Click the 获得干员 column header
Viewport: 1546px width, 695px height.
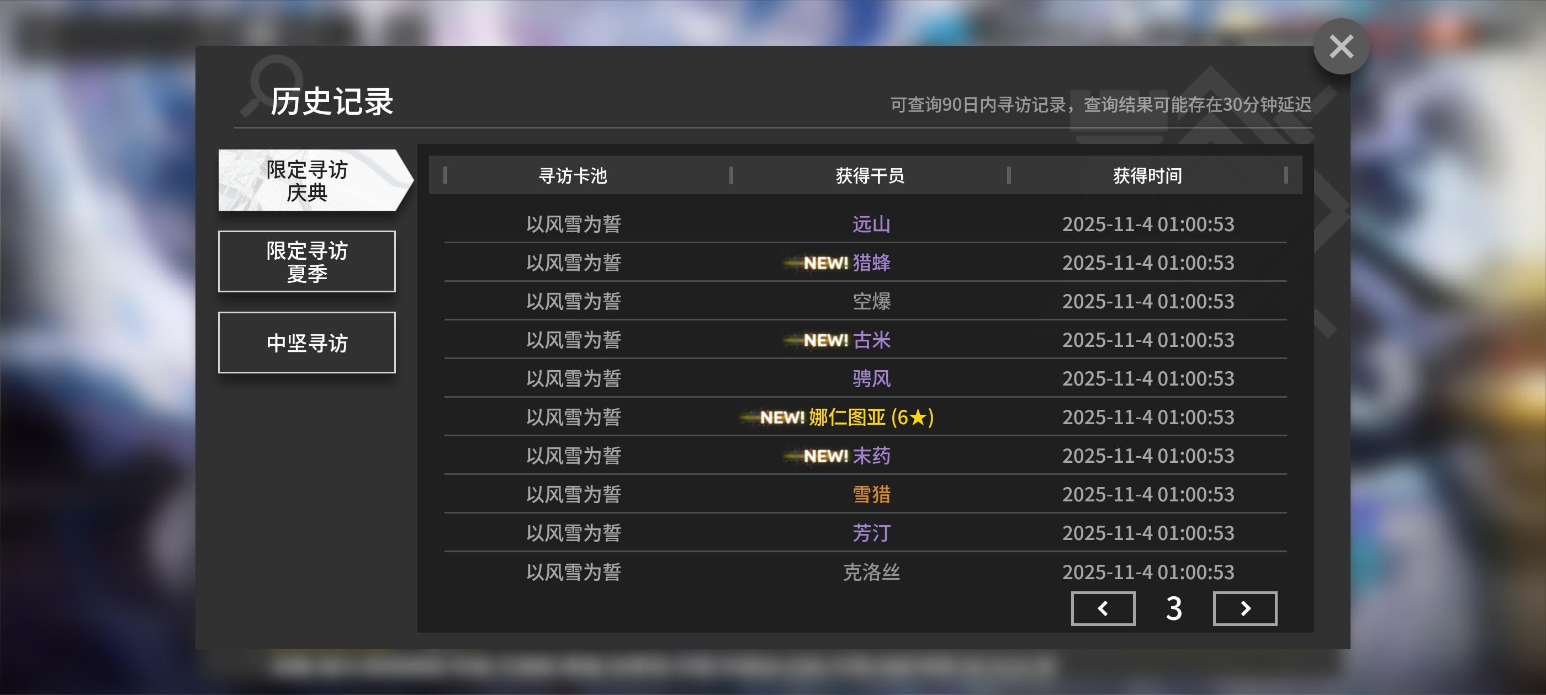coord(870,176)
